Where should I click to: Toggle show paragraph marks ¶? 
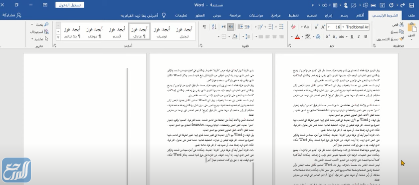pyautogui.click(x=205, y=27)
